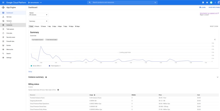The image size is (220, 111).
Task: Click the Learn graduation cap icon
Action: 200,7
